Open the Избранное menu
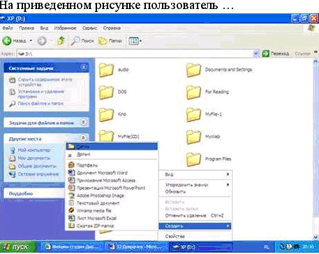 [65, 28]
